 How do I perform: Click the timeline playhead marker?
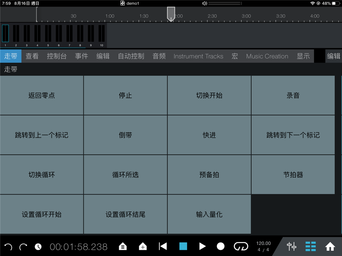[x=171, y=14]
